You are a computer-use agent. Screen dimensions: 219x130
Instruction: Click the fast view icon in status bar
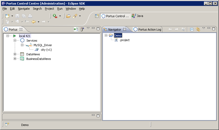click(7, 124)
